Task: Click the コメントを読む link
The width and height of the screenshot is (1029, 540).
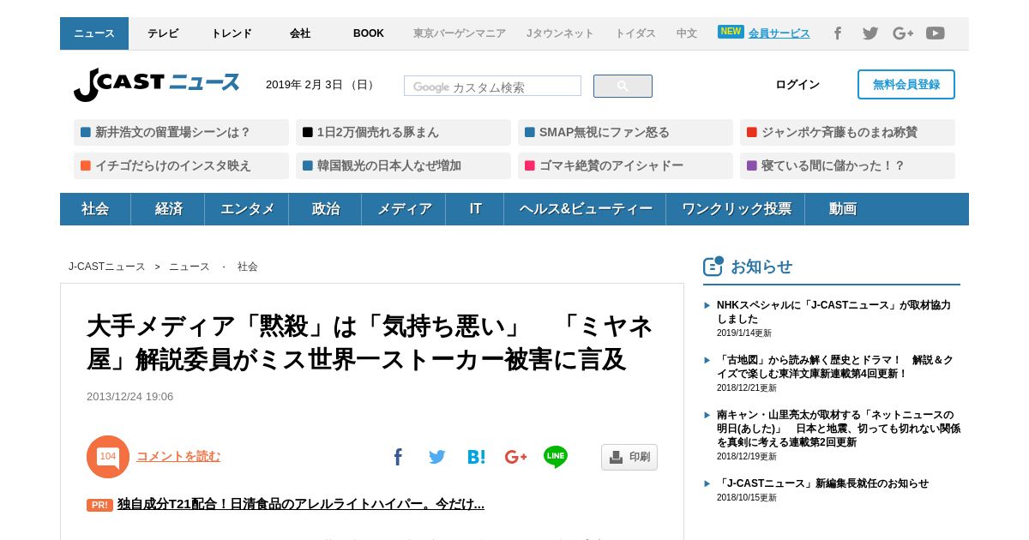Action: tap(178, 456)
